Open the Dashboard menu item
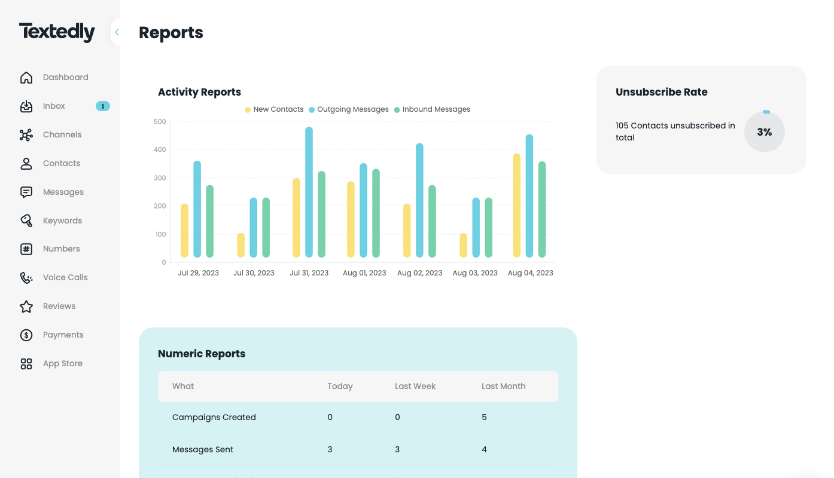This screenshot has height=478, width=834. (x=65, y=77)
